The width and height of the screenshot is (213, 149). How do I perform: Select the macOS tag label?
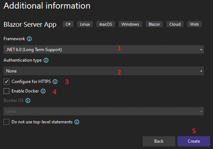pyautogui.click(x=106, y=24)
